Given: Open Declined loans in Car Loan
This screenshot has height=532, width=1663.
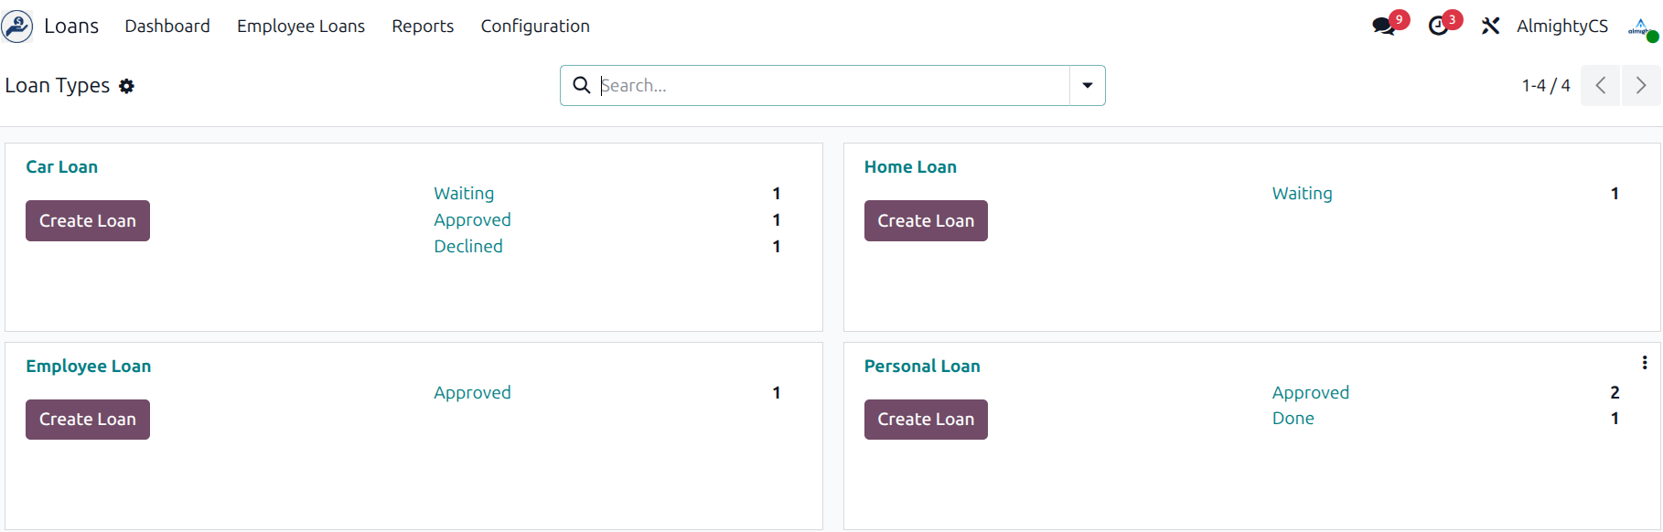Looking at the screenshot, I should [x=468, y=247].
